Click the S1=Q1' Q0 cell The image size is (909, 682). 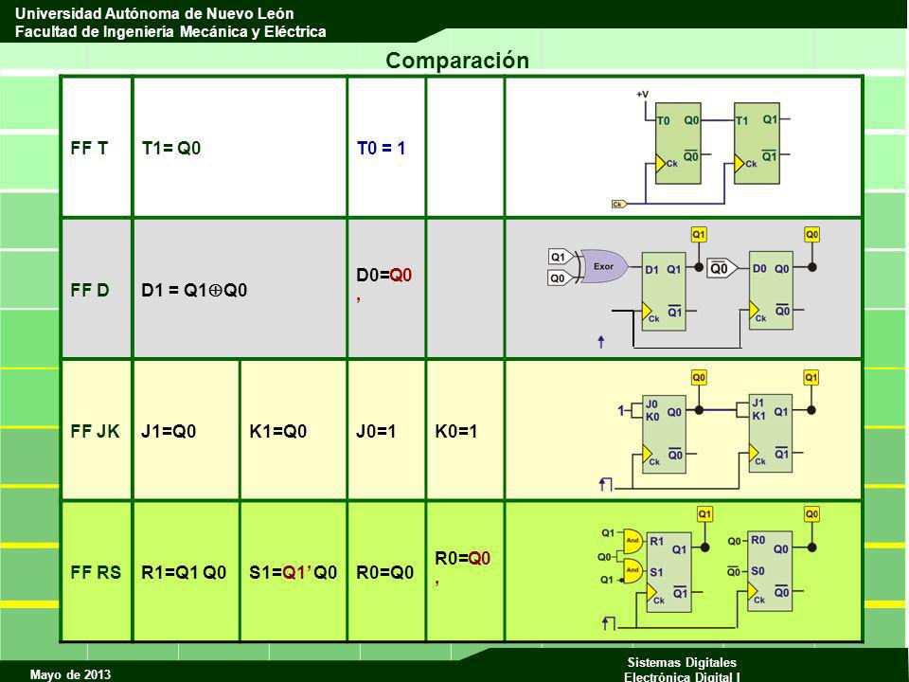tap(293, 572)
